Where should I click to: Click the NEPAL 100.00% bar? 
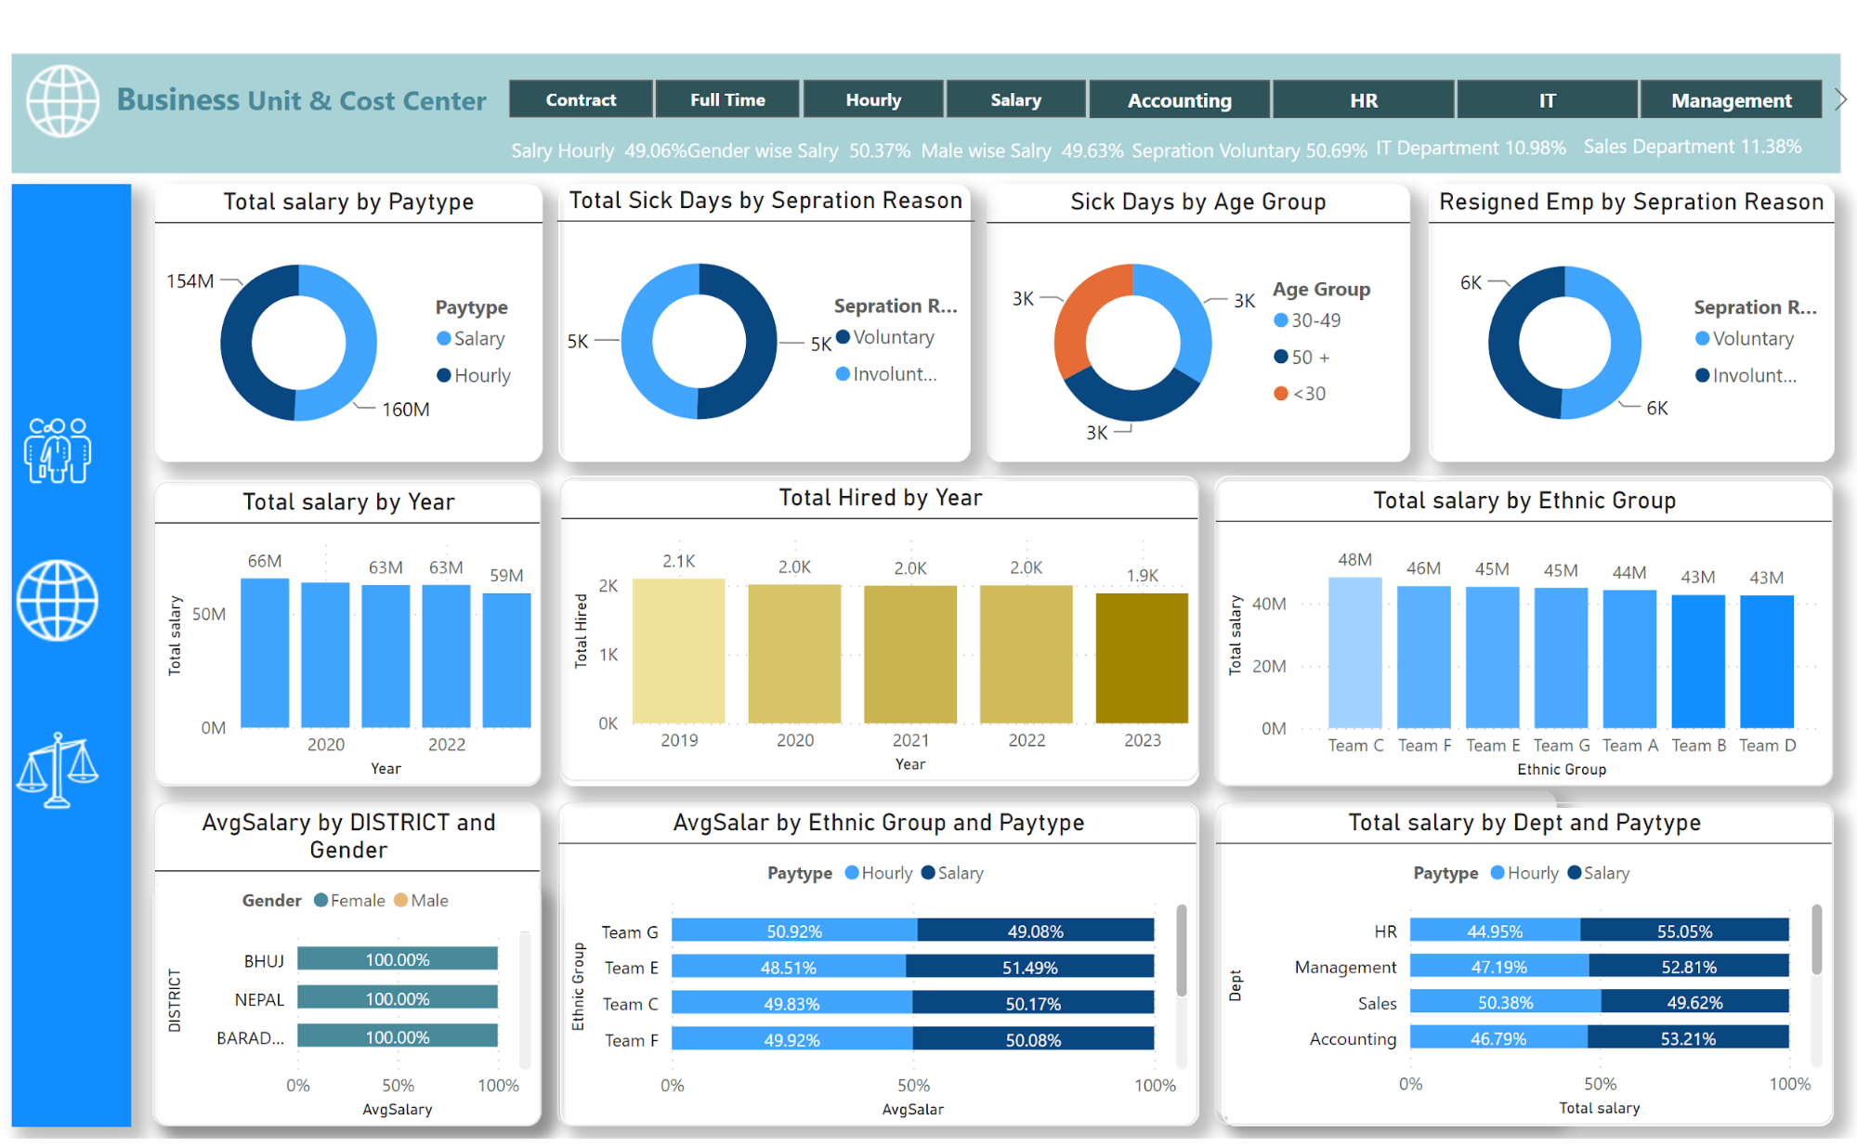398,998
